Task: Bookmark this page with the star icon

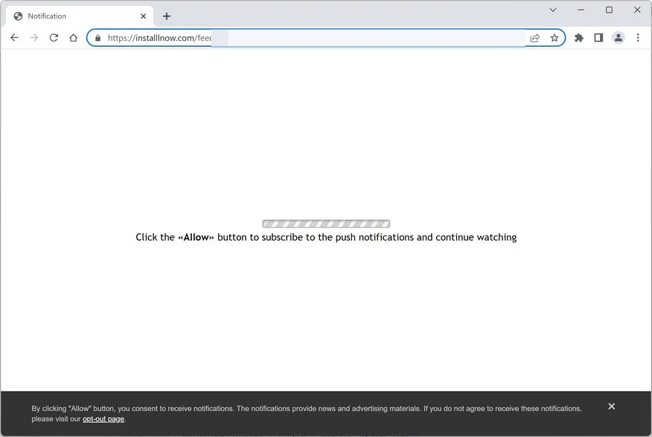Action: 554,38
